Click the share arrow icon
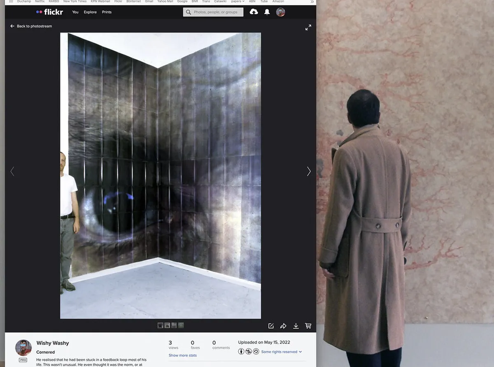The height and width of the screenshot is (367, 494). [283, 326]
